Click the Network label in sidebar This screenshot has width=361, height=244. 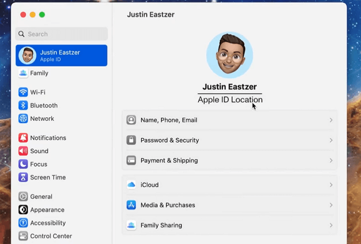click(42, 119)
